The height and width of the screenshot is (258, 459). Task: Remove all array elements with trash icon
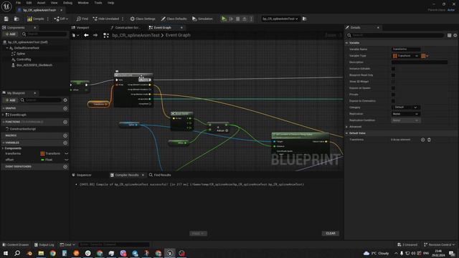429,140
